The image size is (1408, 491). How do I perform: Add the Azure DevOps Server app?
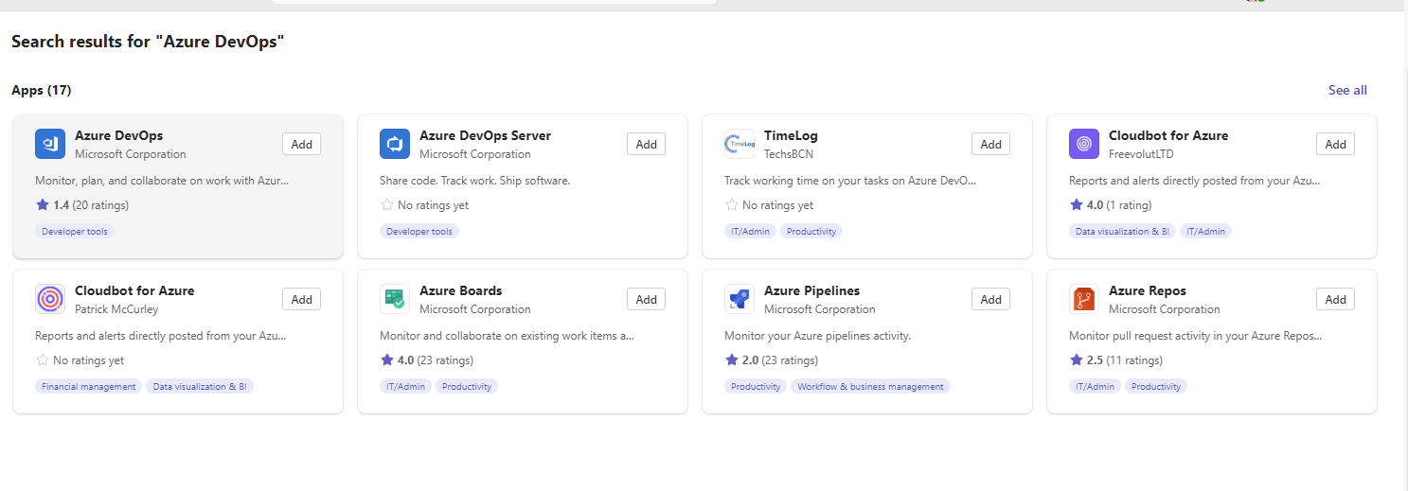tap(647, 144)
